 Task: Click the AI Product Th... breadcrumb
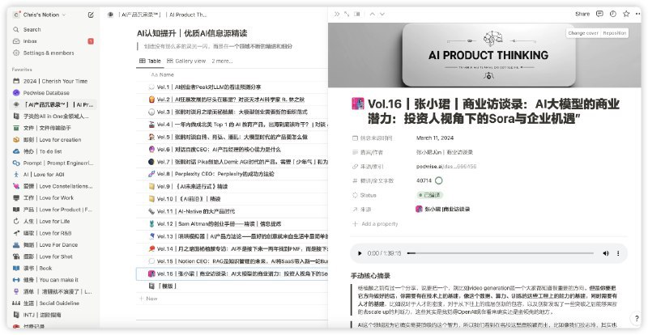tap(188, 15)
